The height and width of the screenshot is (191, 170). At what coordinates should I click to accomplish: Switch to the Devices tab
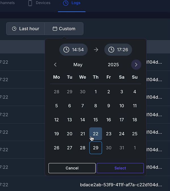(39, 3)
